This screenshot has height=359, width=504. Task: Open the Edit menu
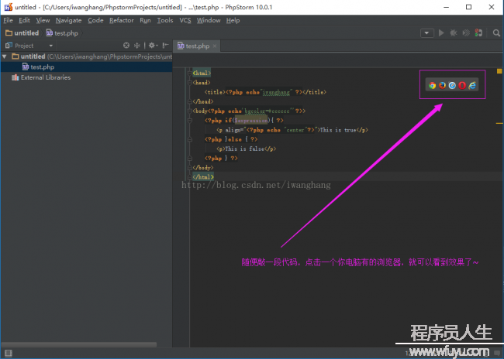coord(24,20)
